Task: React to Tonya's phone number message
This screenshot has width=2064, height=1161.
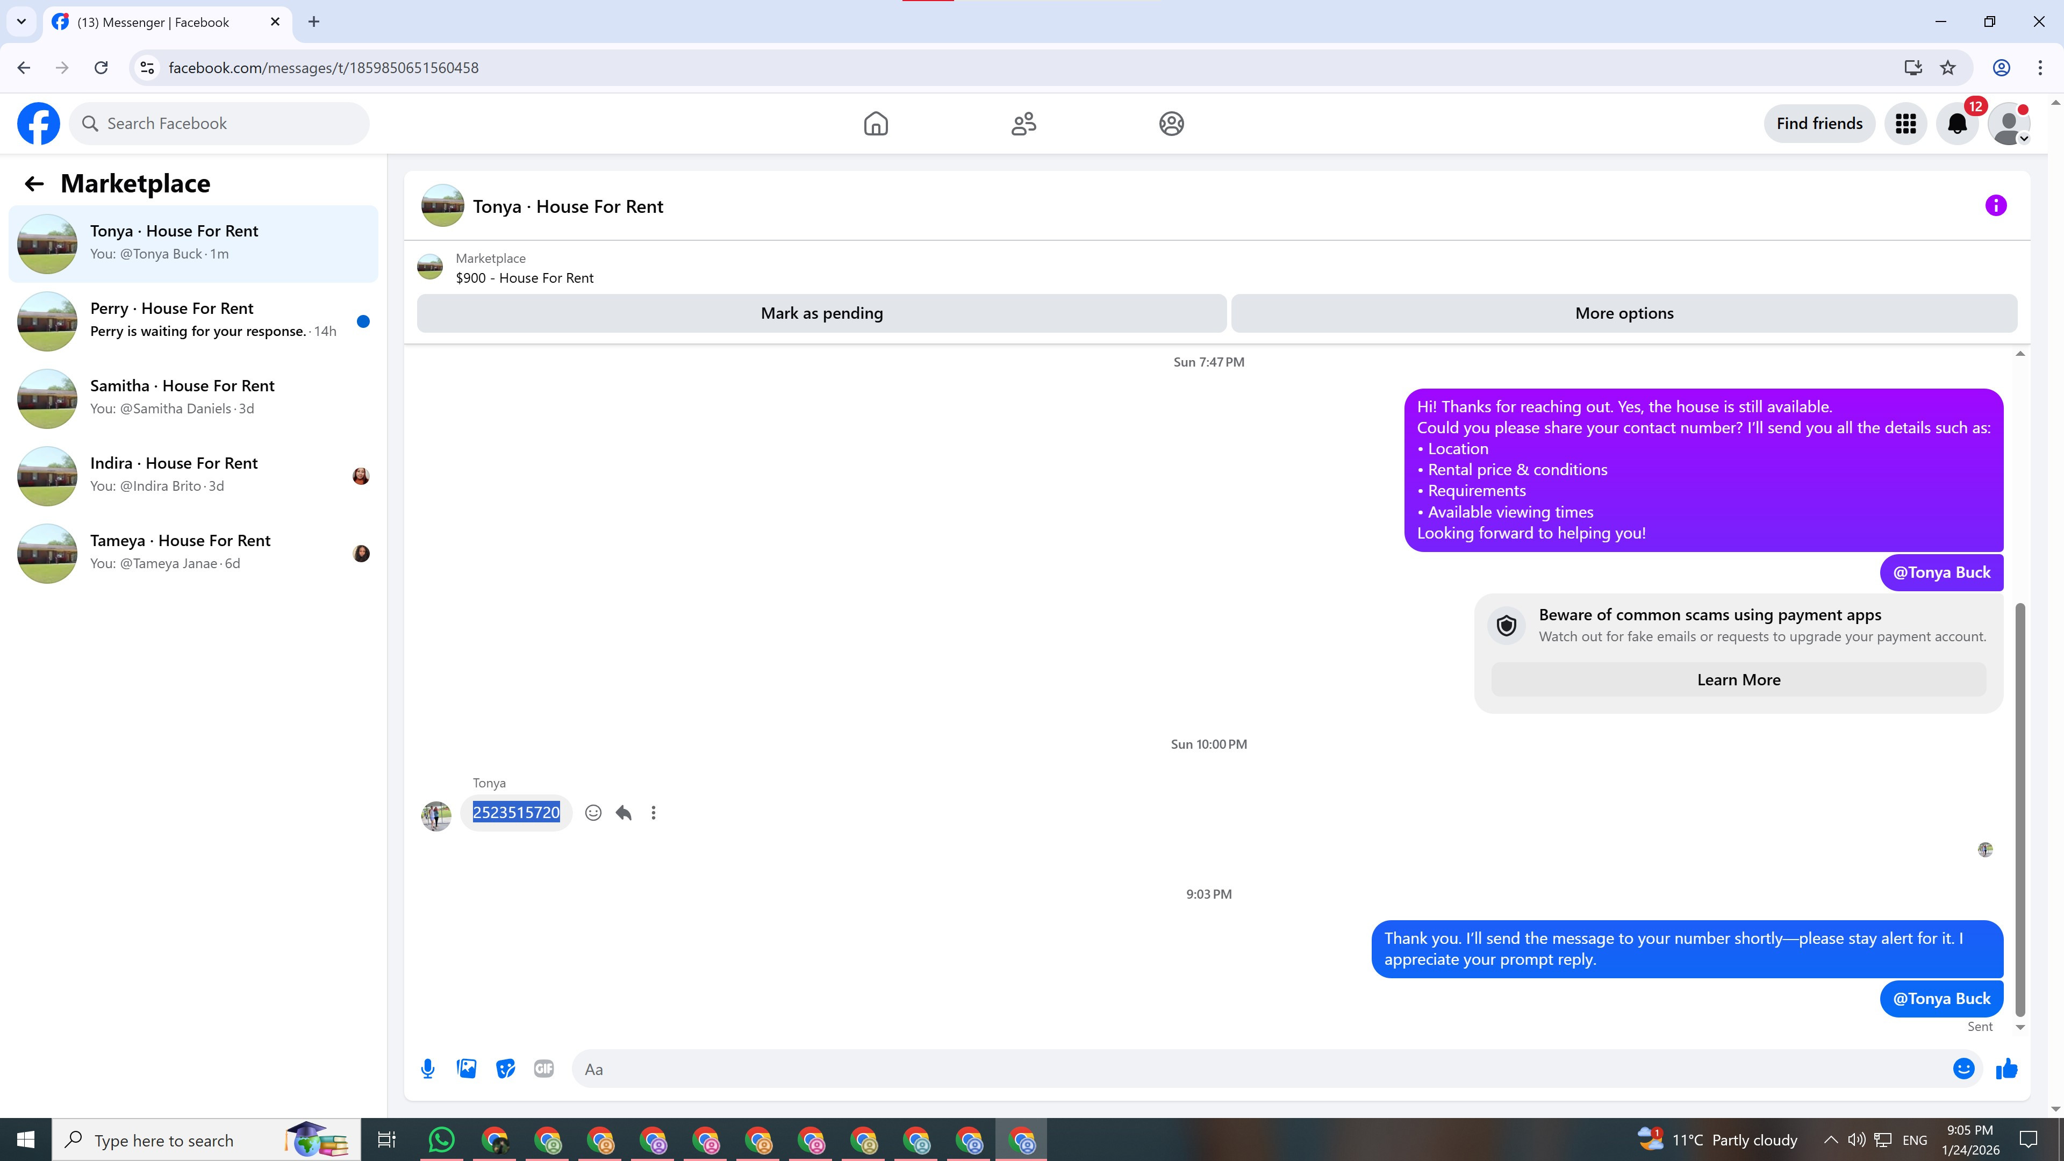Action: [x=593, y=813]
